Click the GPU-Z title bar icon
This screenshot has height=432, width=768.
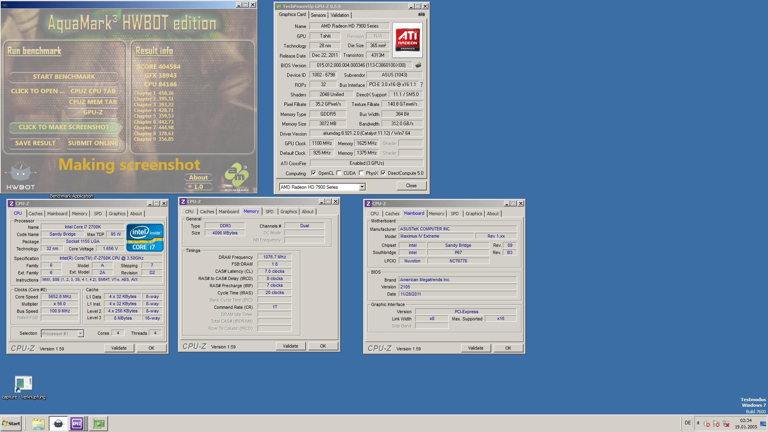point(279,6)
